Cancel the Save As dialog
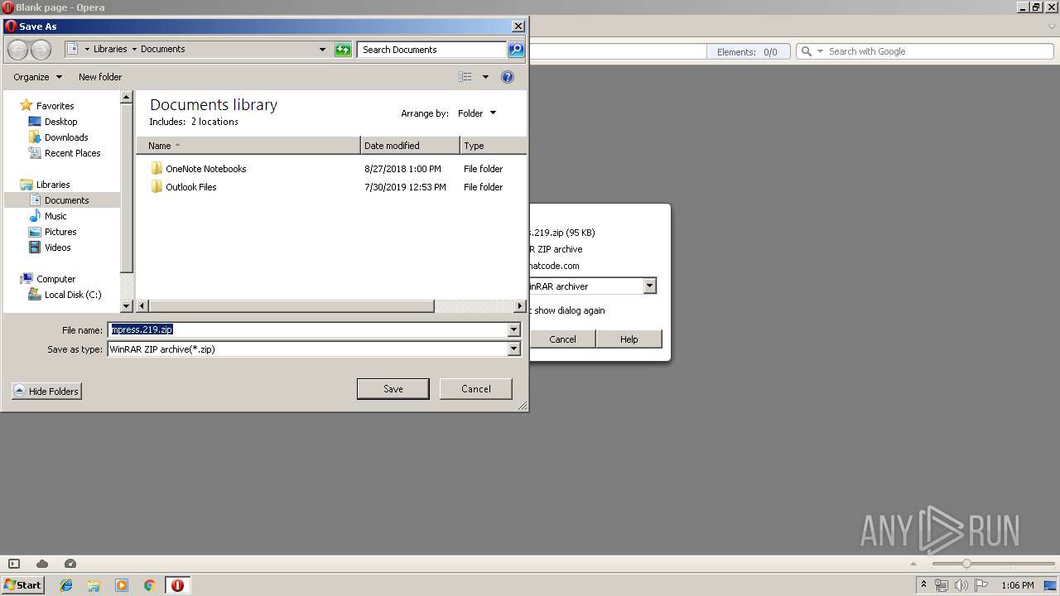This screenshot has width=1060, height=596. 475,389
